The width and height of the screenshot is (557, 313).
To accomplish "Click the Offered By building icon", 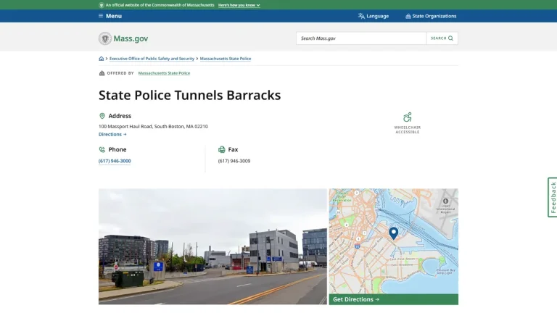I will (x=102, y=73).
